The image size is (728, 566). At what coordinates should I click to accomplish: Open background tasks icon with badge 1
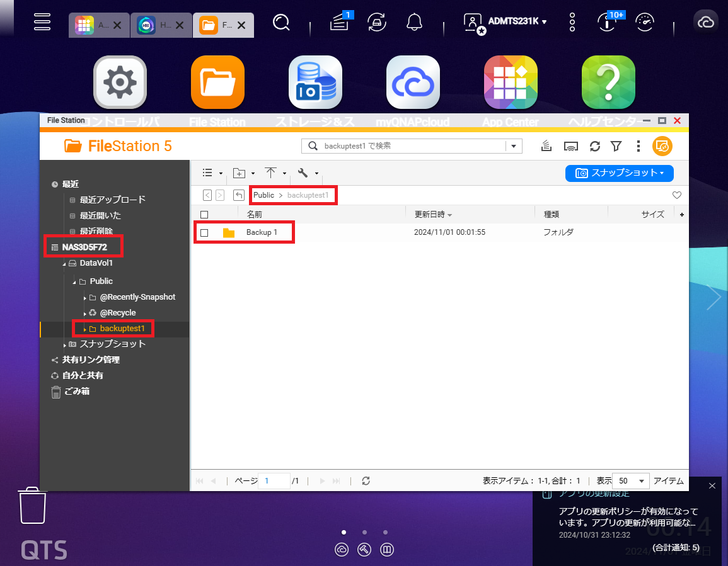pyautogui.click(x=340, y=21)
